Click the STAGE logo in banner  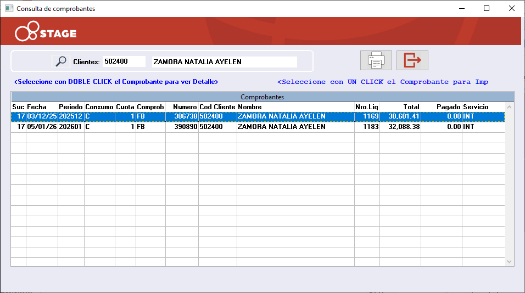pos(46,33)
